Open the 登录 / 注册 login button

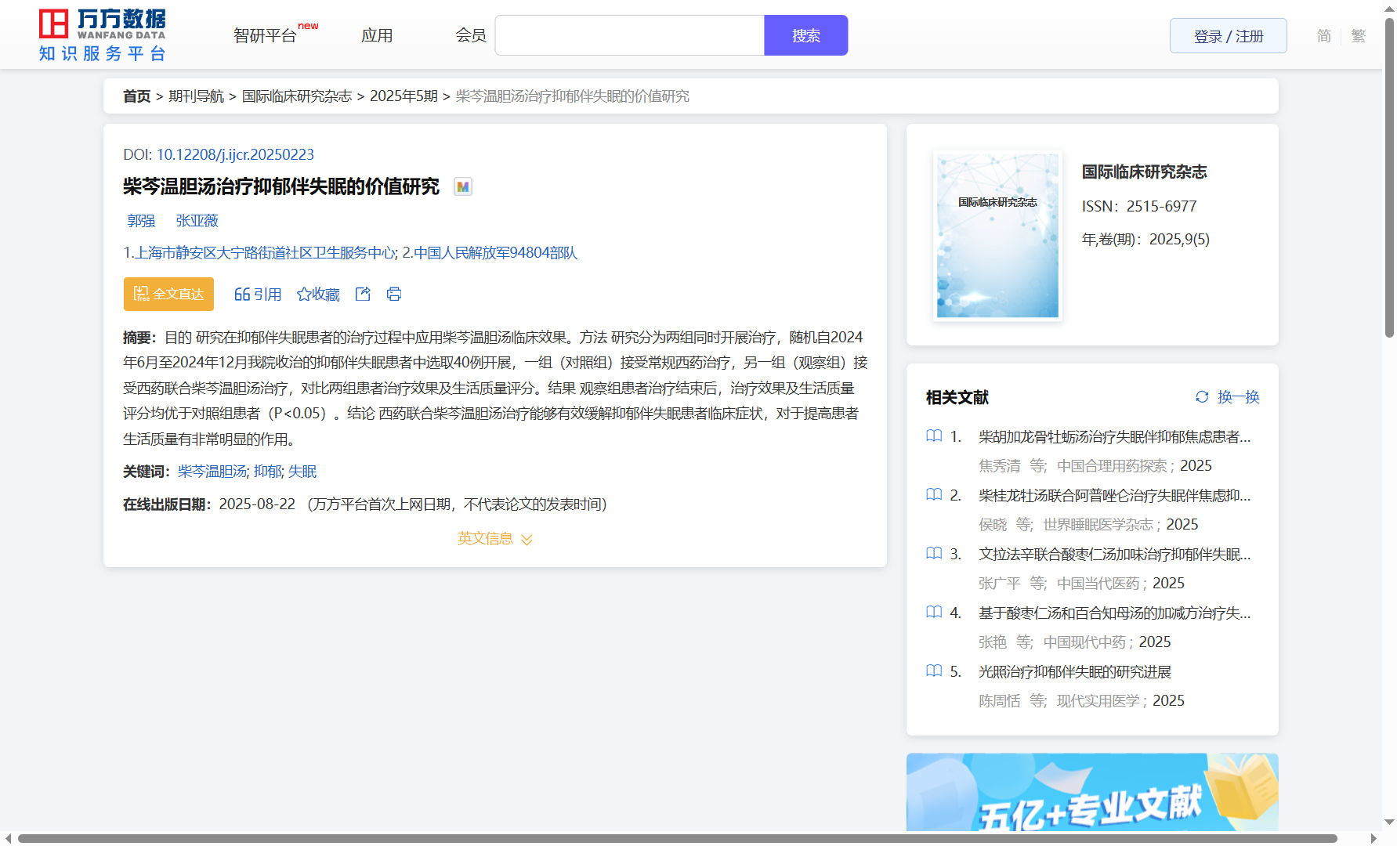coord(1228,36)
